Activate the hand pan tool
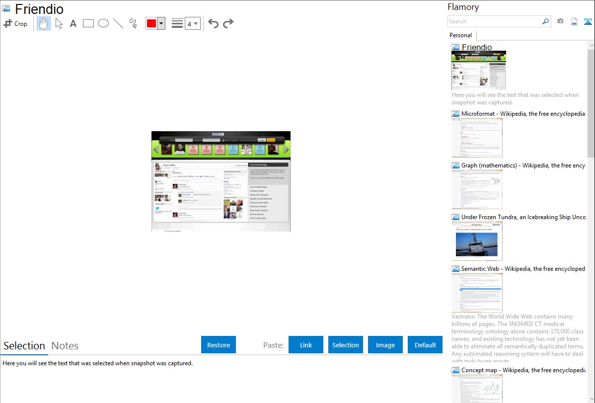The width and height of the screenshot is (595, 403). click(43, 23)
